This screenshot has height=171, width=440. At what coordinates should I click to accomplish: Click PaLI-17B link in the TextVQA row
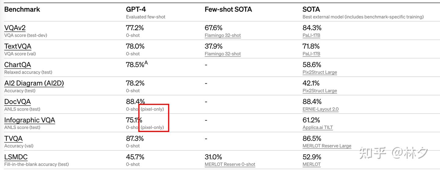[311, 54]
